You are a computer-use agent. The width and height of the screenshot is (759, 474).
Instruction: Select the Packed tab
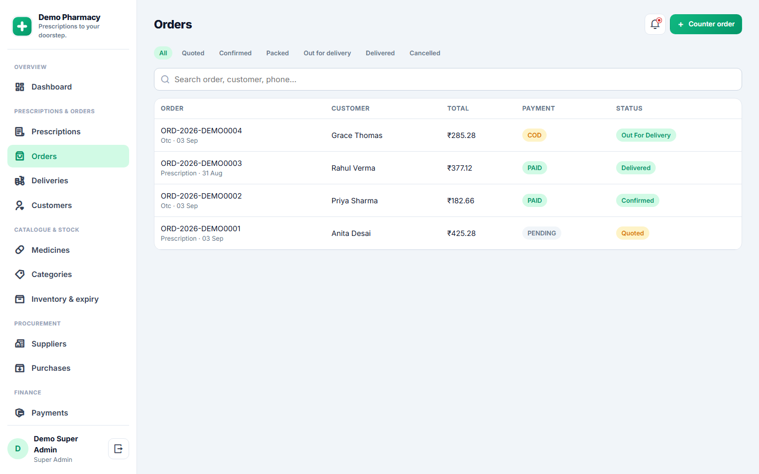point(277,53)
